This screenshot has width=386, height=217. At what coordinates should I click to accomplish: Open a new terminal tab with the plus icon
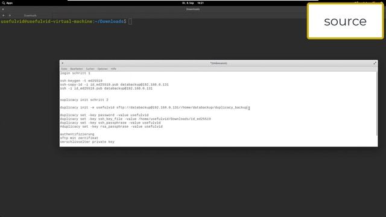pyautogui.click(x=4, y=16)
